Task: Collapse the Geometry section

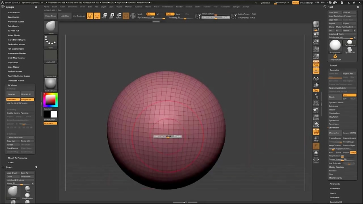Action: [334, 70]
